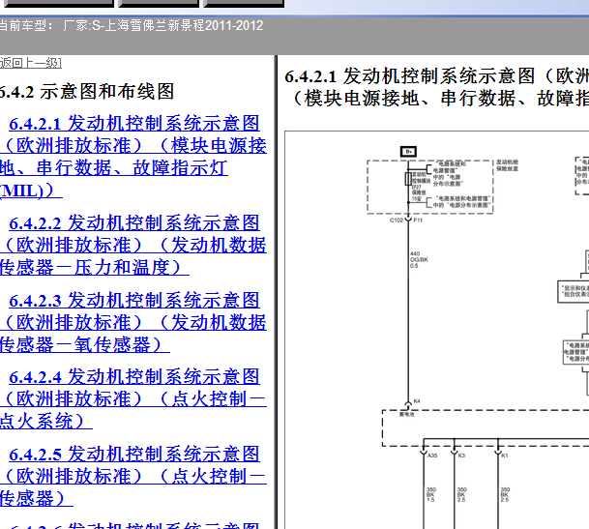Click the 6.4.2 示意图和布线图 heading
This screenshot has height=529, width=589.
point(86,92)
